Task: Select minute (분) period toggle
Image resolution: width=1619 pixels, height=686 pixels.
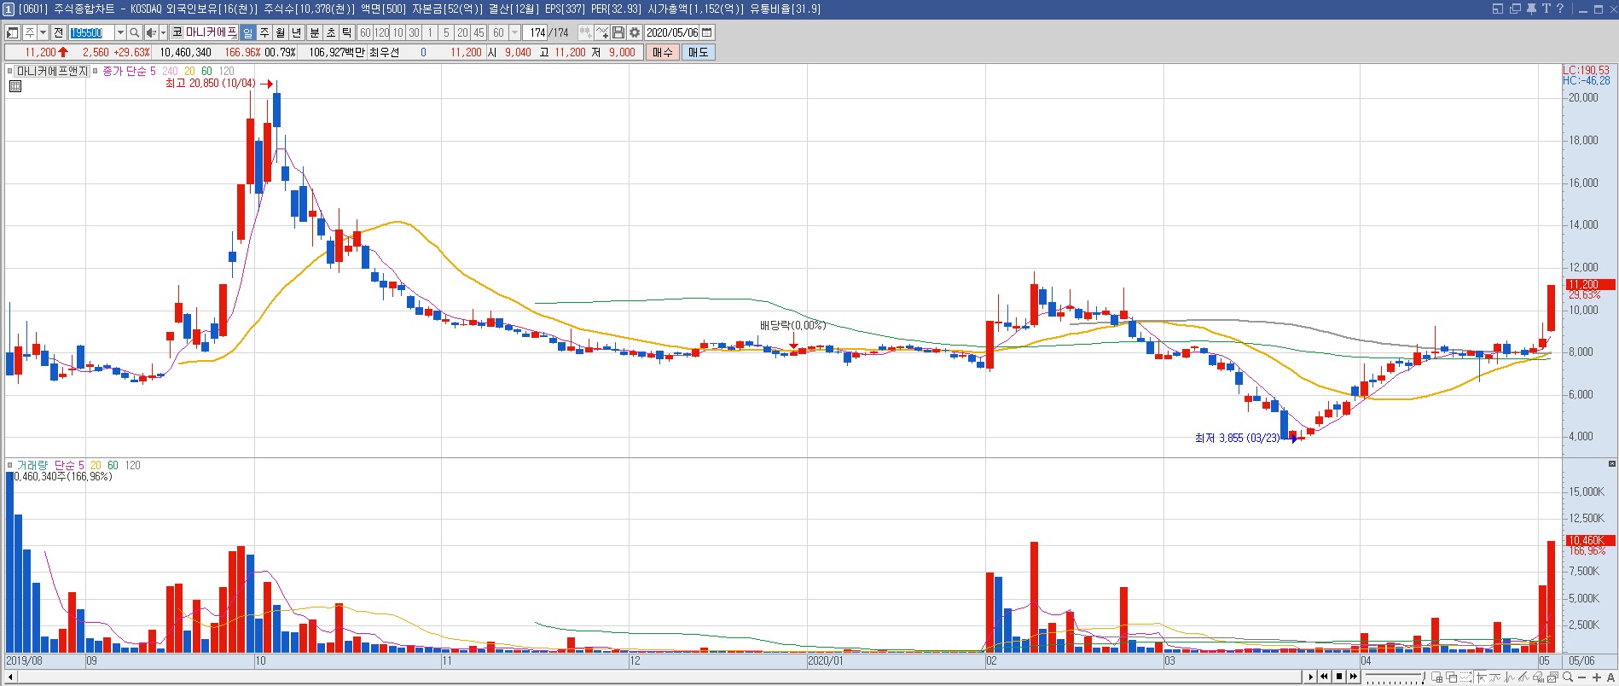Action: 314,32
